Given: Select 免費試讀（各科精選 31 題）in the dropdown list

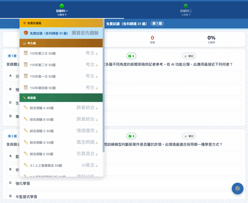Looking at the screenshot, I should pos(61,33).
